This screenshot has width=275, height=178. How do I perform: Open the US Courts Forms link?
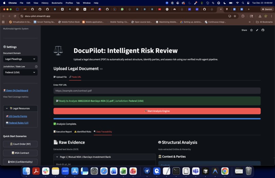click(16, 116)
